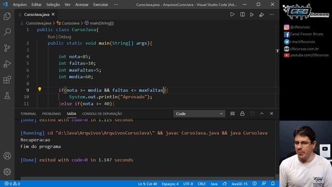Run Java with second play icon
Image resolution: width=332 pixels, height=187 pixels.
(x=252, y=15)
